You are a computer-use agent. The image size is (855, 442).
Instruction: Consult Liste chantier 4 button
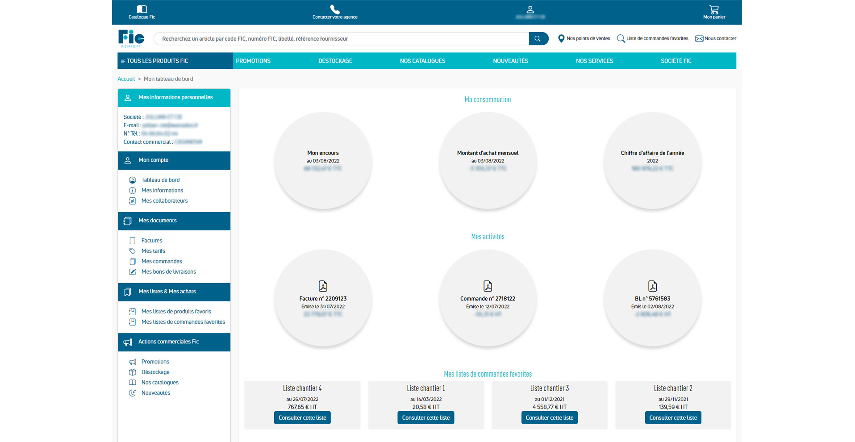pyautogui.click(x=302, y=418)
